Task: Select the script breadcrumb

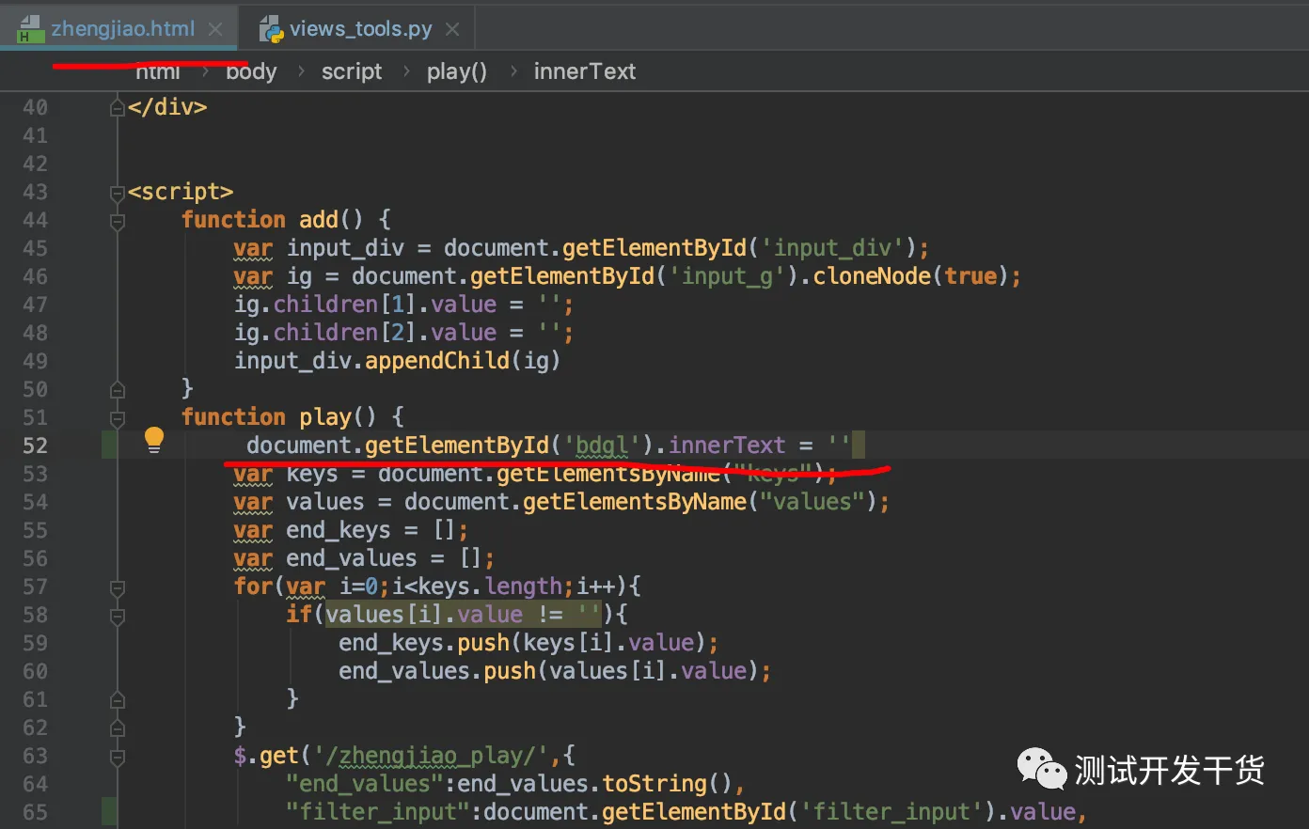Action: [x=352, y=71]
